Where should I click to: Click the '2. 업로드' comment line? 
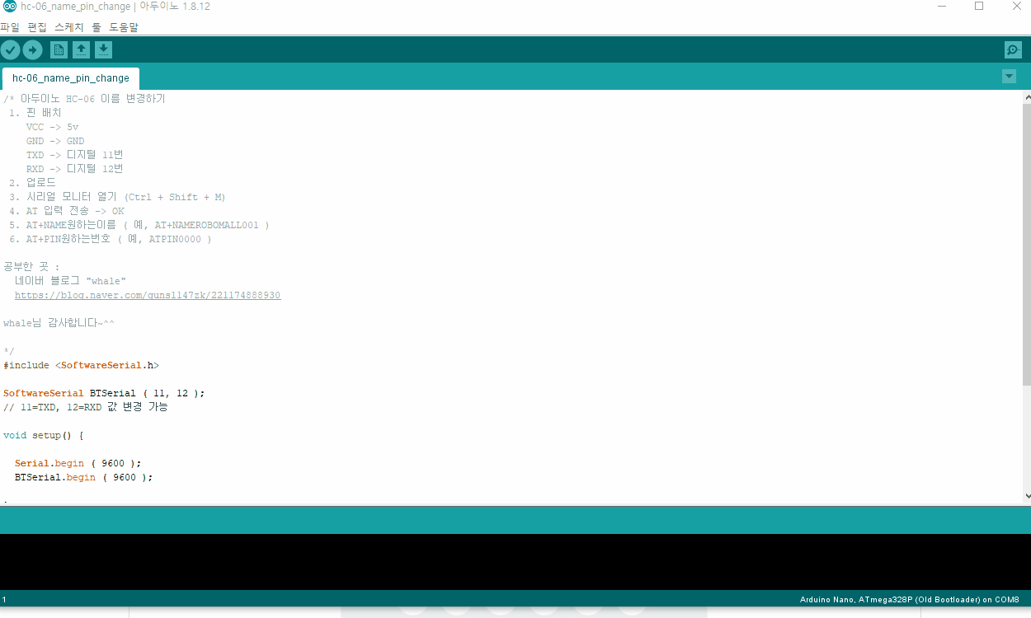(32, 183)
